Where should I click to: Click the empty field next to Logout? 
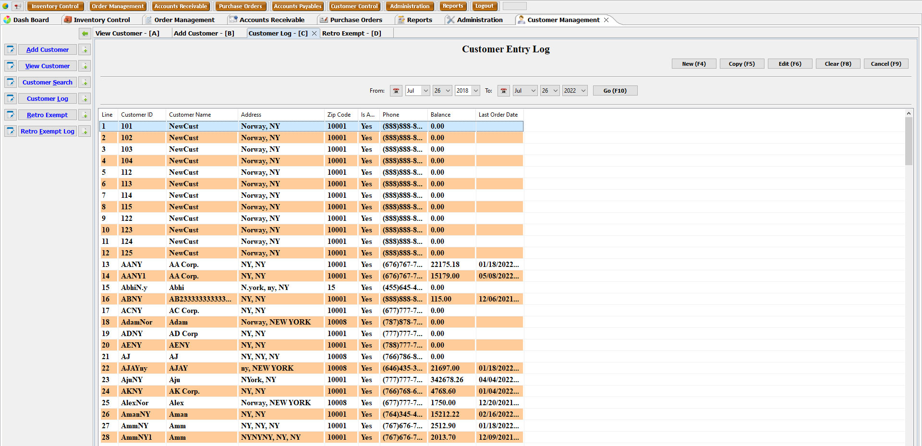click(514, 6)
